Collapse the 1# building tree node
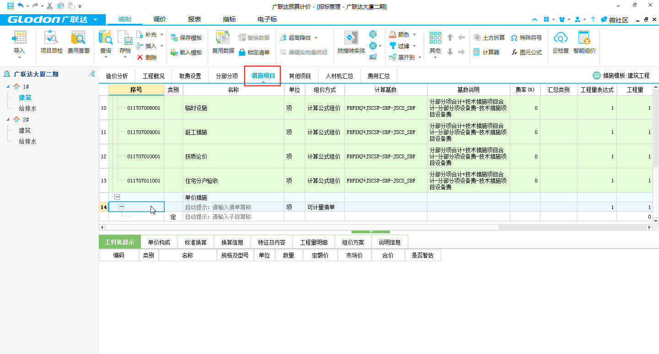Screen dimensions: 659x354 (x=8, y=87)
